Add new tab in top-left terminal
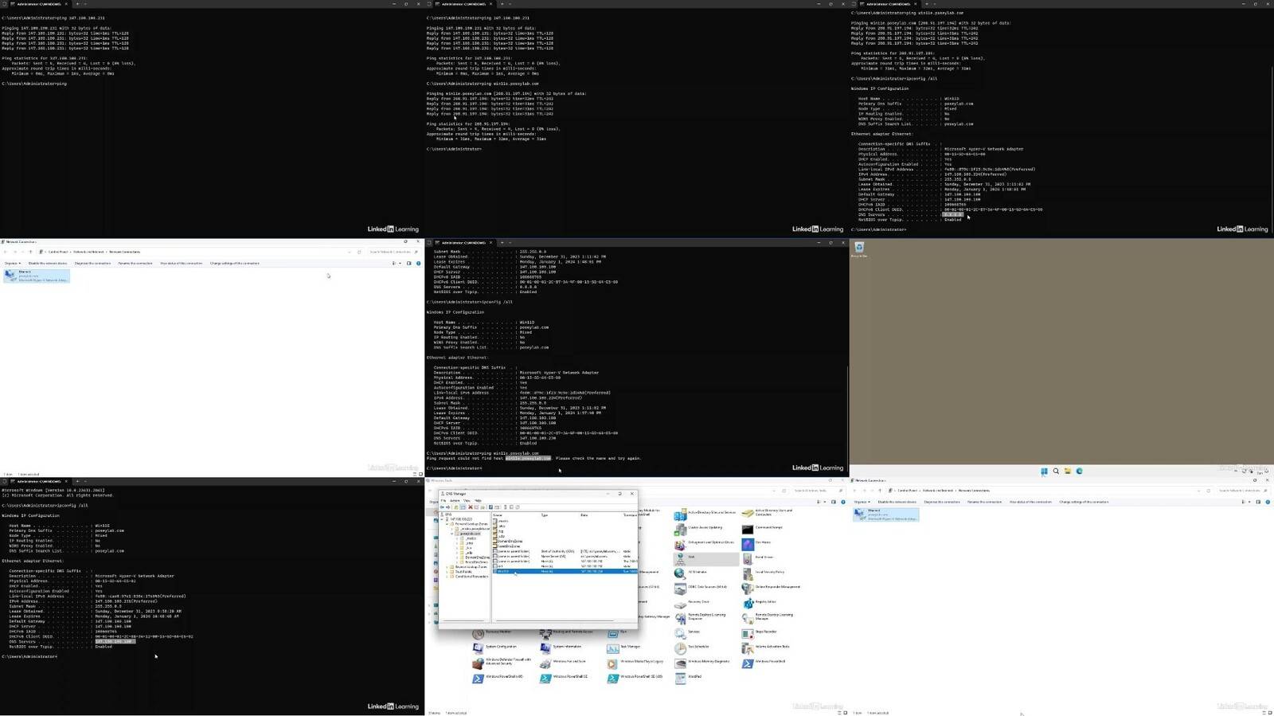This screenshot has width=1274, height=716. 77,4
